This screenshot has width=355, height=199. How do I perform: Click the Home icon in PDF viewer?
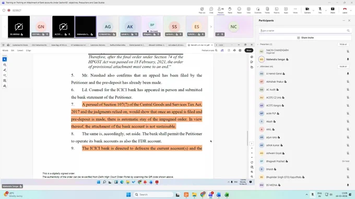pyautogui.click(x=8, y=45)
